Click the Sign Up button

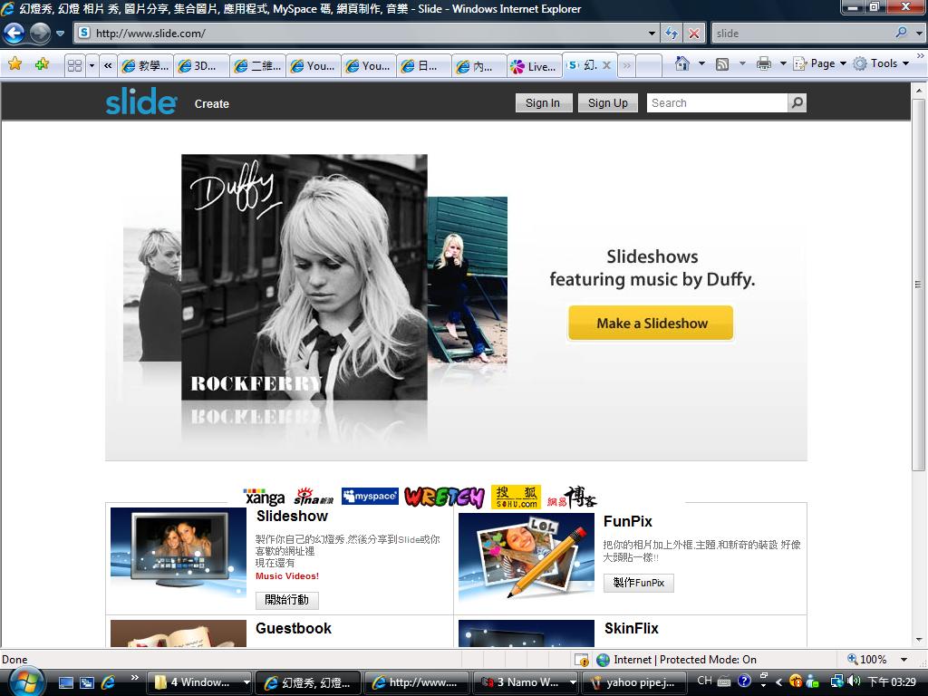point(608,103)
